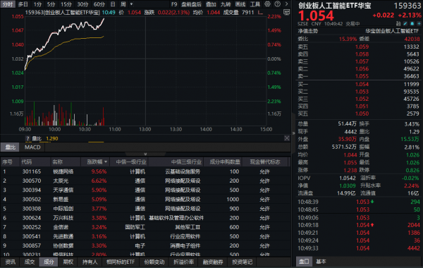Collapse the right quote panel arrow
Screen dimensions: 423x268
tap(293, 133)
